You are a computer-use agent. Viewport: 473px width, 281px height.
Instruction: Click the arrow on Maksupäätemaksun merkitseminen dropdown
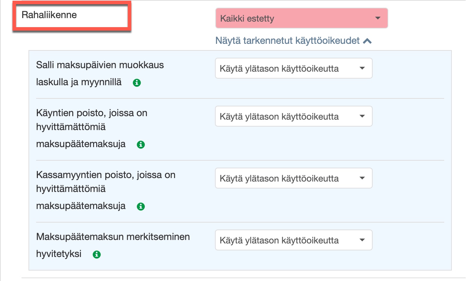coord(362,240)
